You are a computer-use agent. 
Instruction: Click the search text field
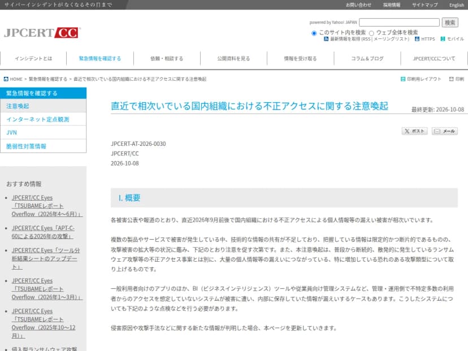[399, 23]
